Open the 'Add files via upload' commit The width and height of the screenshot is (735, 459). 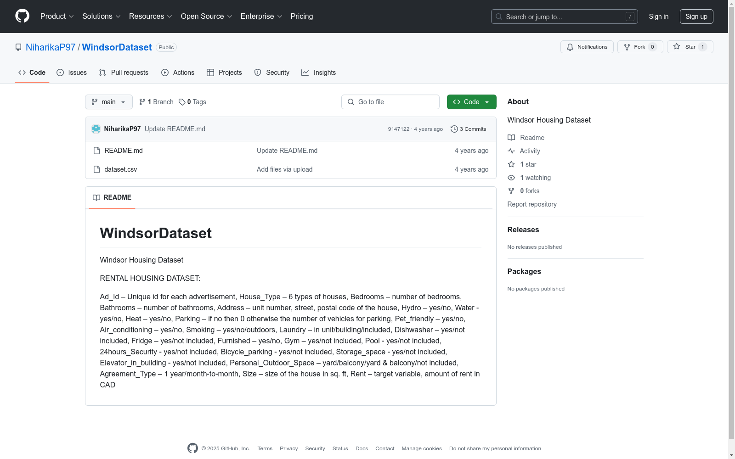click(285, 169)
